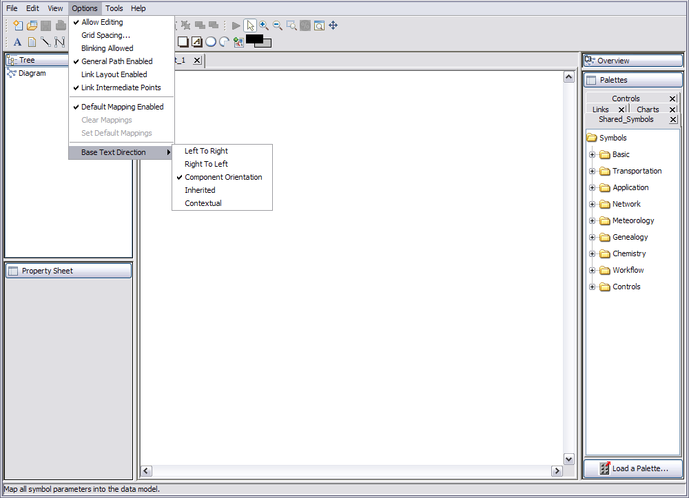
Task: Expand the Chemistry folder in palette
Action: coord(592,254)
